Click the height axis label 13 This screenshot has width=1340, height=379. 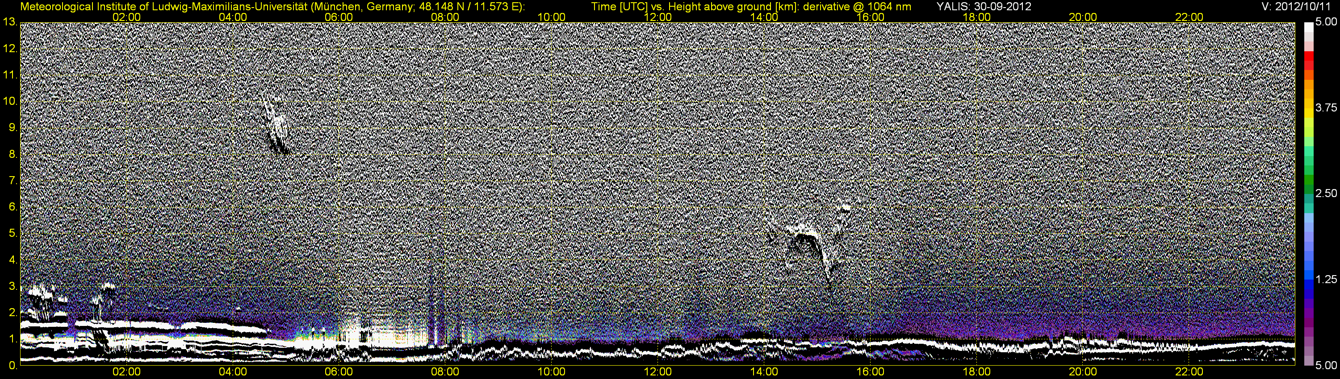pos(10,22)
